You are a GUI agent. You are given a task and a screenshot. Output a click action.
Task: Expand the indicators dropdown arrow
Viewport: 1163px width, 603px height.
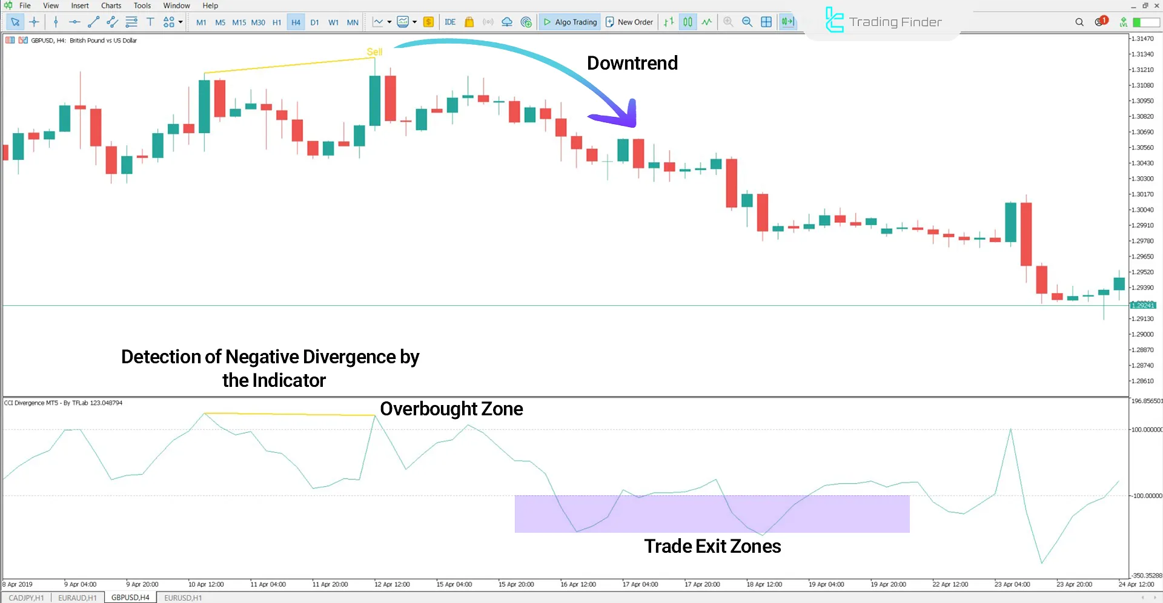click(x=415, y=22)
